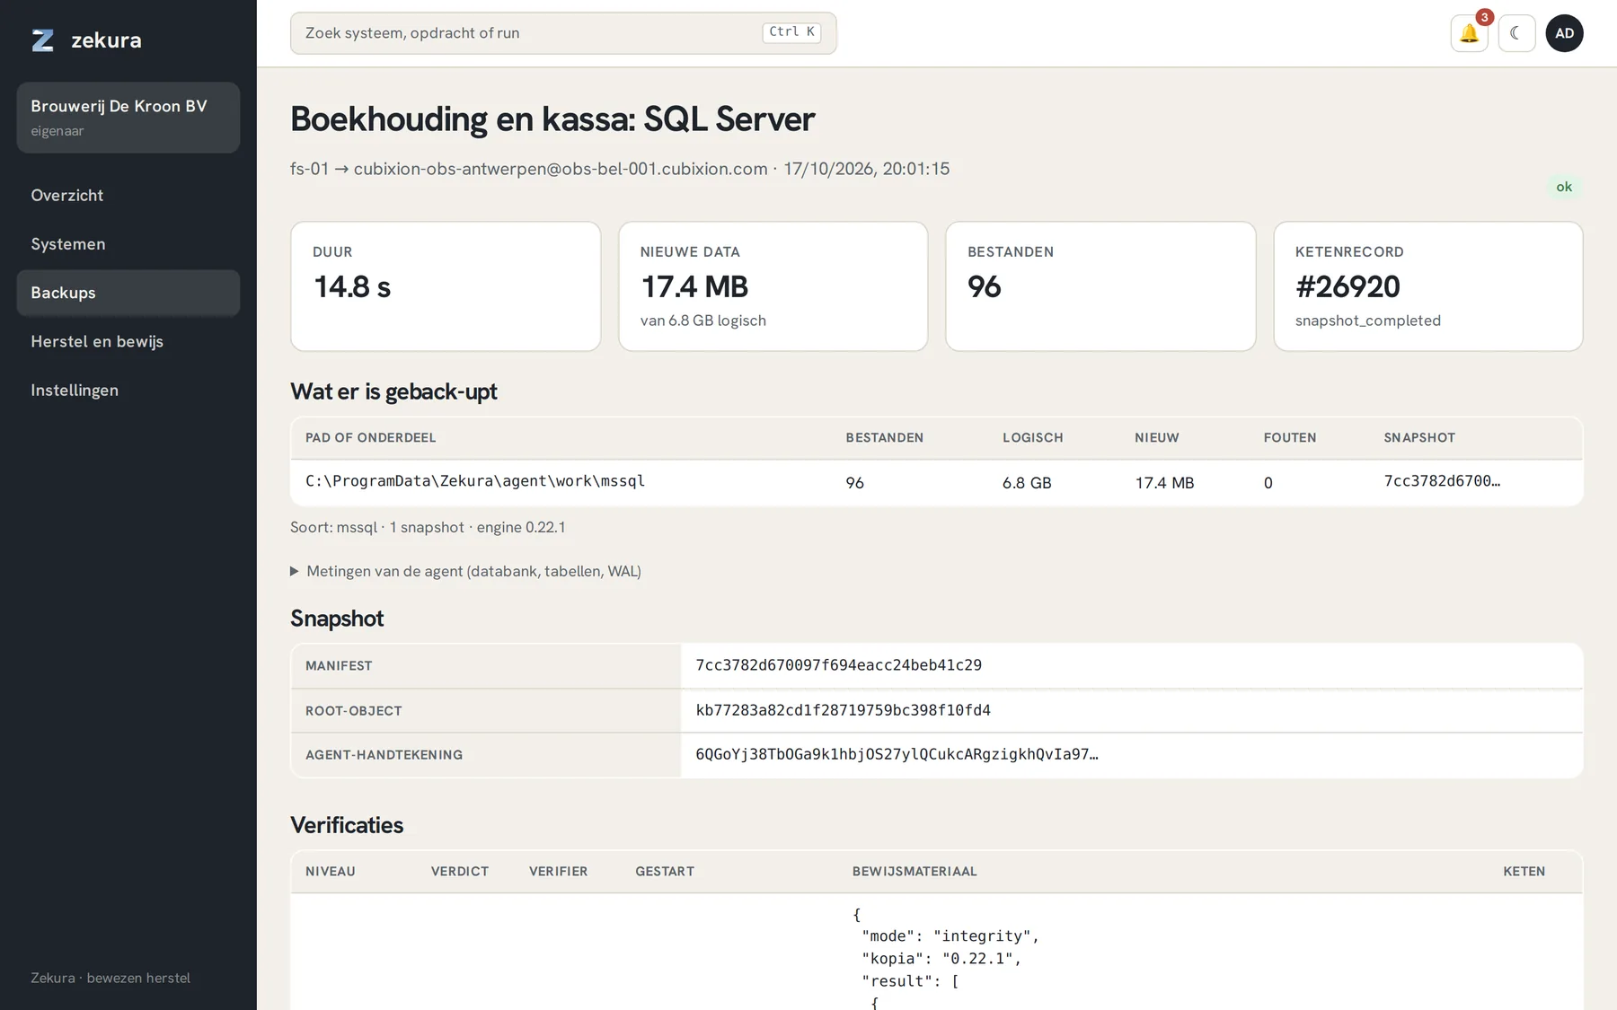1617x1010 pixels.
Task: Select the DUUR 14.8 s card
Action: pos(446,286)
